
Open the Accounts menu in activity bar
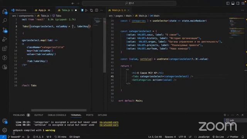(5, 121)
